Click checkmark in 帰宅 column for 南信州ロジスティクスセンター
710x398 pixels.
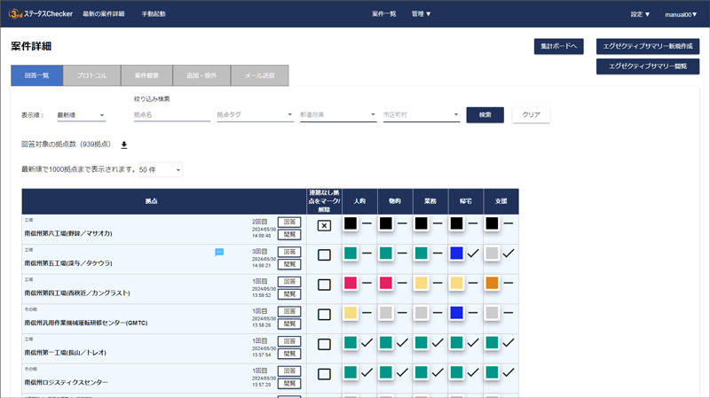click(473, 373)
